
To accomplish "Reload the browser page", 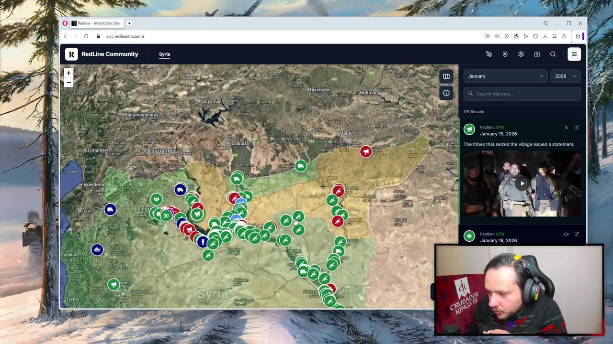I will click(x=86, y=36).
